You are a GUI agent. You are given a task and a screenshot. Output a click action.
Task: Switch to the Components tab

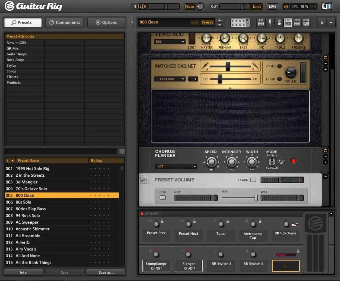click(65, 22)
